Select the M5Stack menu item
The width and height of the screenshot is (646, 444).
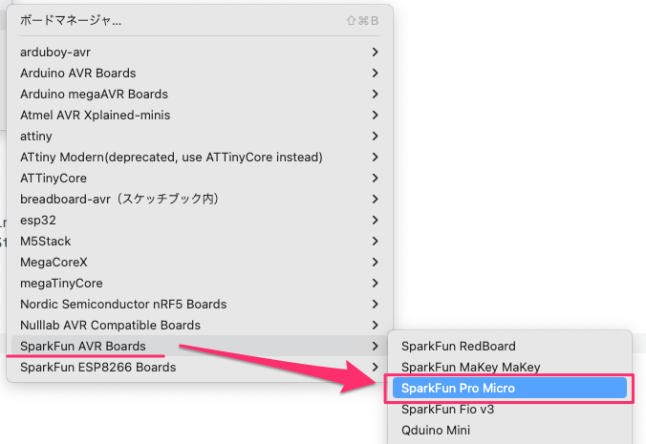point(46,242)
